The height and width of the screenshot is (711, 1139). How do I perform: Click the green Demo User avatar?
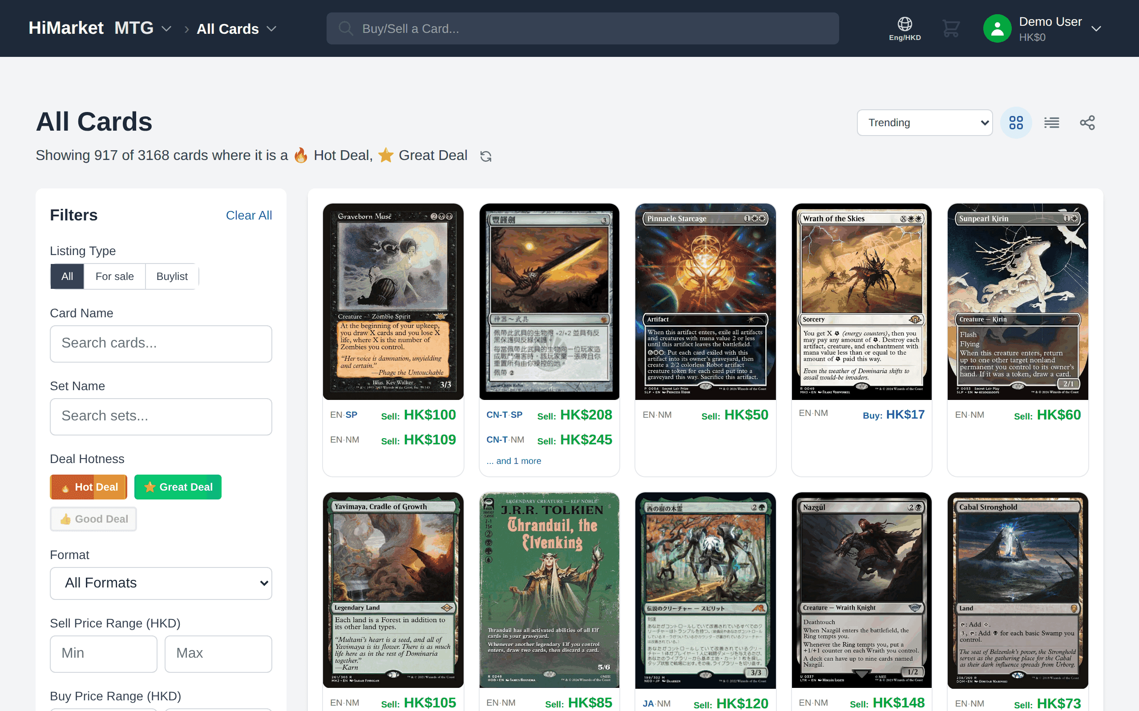pos(997,29)
